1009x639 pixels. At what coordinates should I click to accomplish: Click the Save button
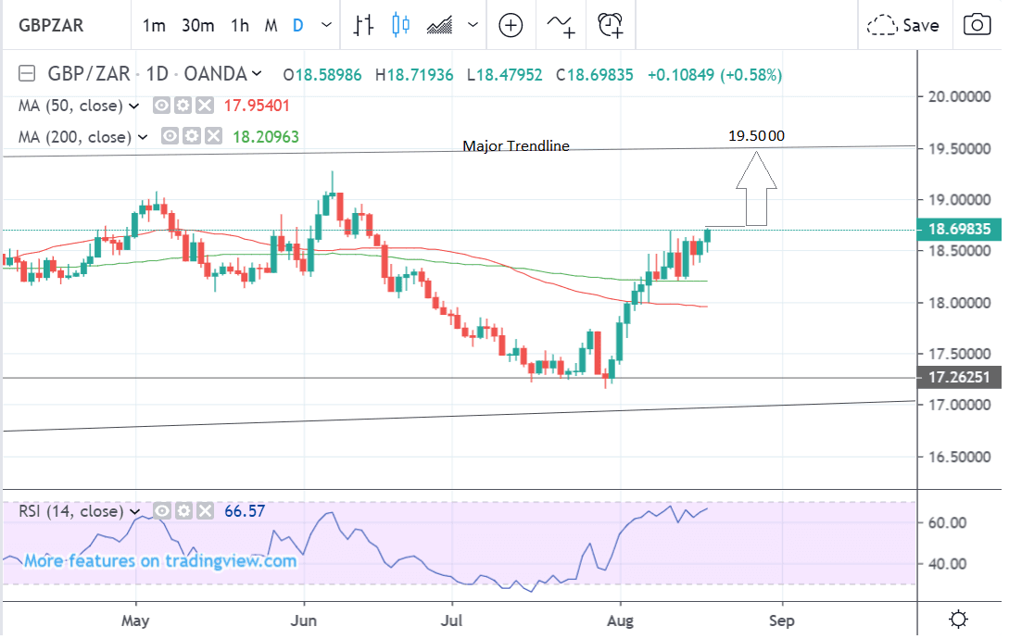903,25
